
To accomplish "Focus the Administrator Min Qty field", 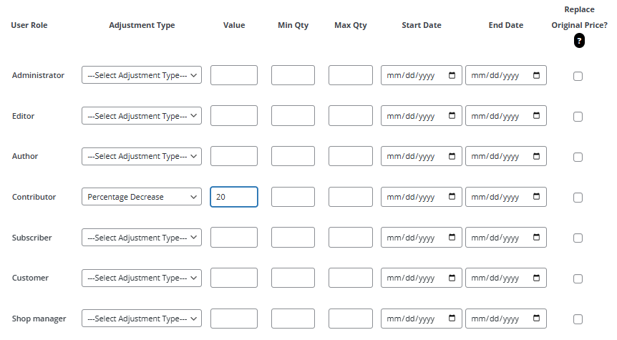I will click(293, 75).
